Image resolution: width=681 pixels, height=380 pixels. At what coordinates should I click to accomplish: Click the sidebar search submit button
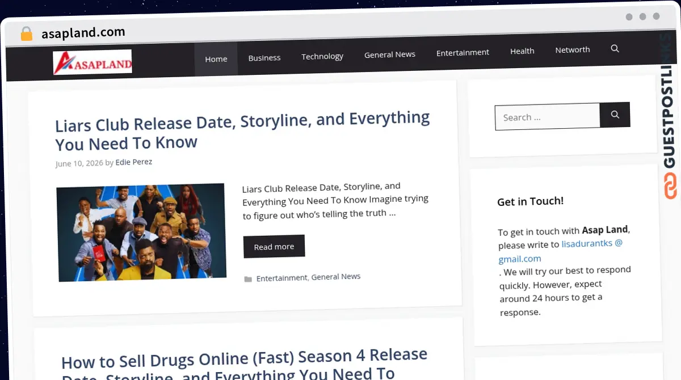[x=615, y=115]
